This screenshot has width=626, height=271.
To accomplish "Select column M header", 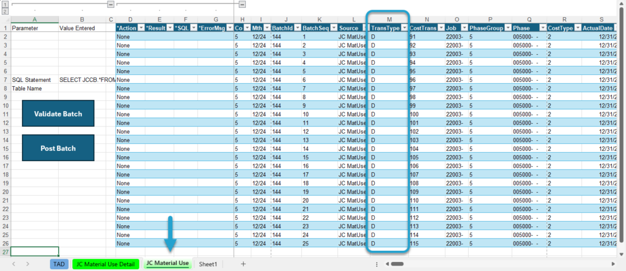I will [x=389, y=20].
